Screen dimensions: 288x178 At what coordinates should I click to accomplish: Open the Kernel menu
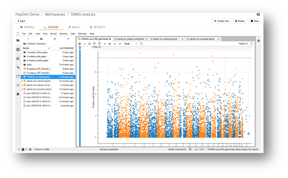coord(53,34)
